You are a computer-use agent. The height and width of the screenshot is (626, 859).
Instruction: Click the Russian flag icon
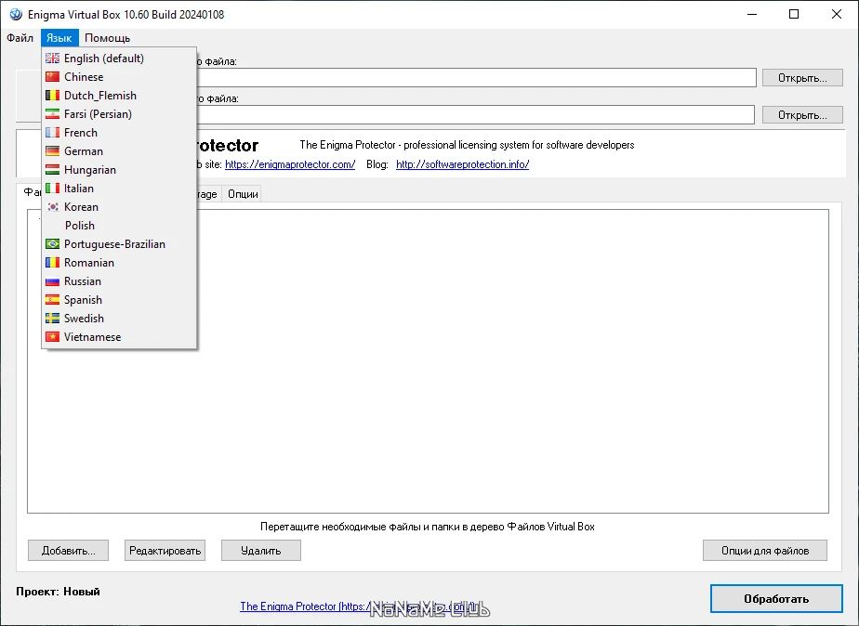53,281
